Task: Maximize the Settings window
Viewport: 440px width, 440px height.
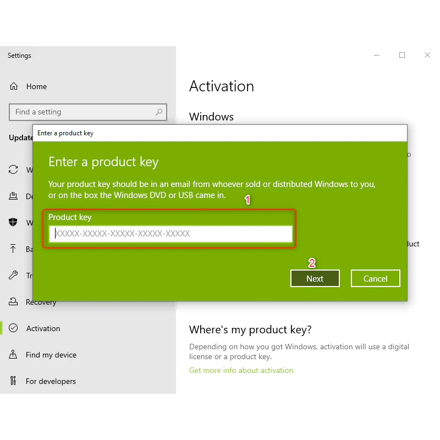Action: [x=402, y=55]
